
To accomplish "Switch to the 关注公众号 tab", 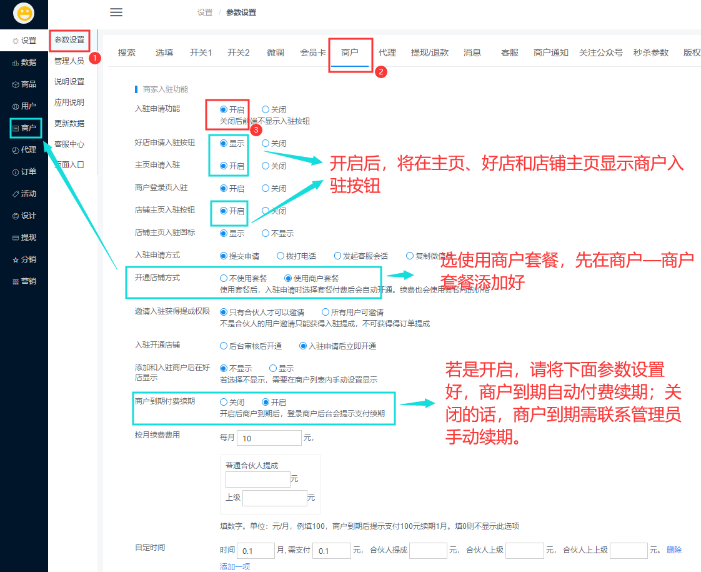I will point(601,53).
